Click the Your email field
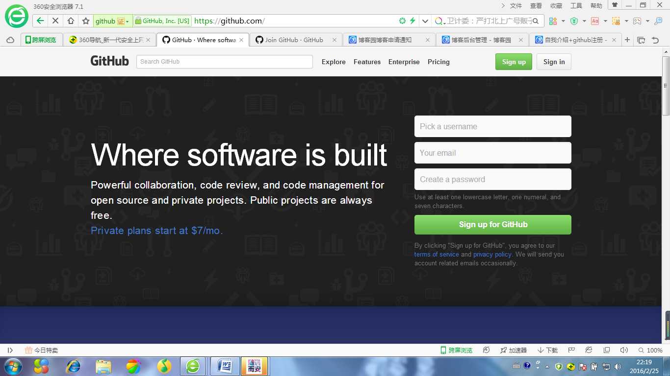 point(493,153)
